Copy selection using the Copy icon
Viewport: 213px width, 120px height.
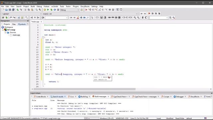tap(29, 10)
